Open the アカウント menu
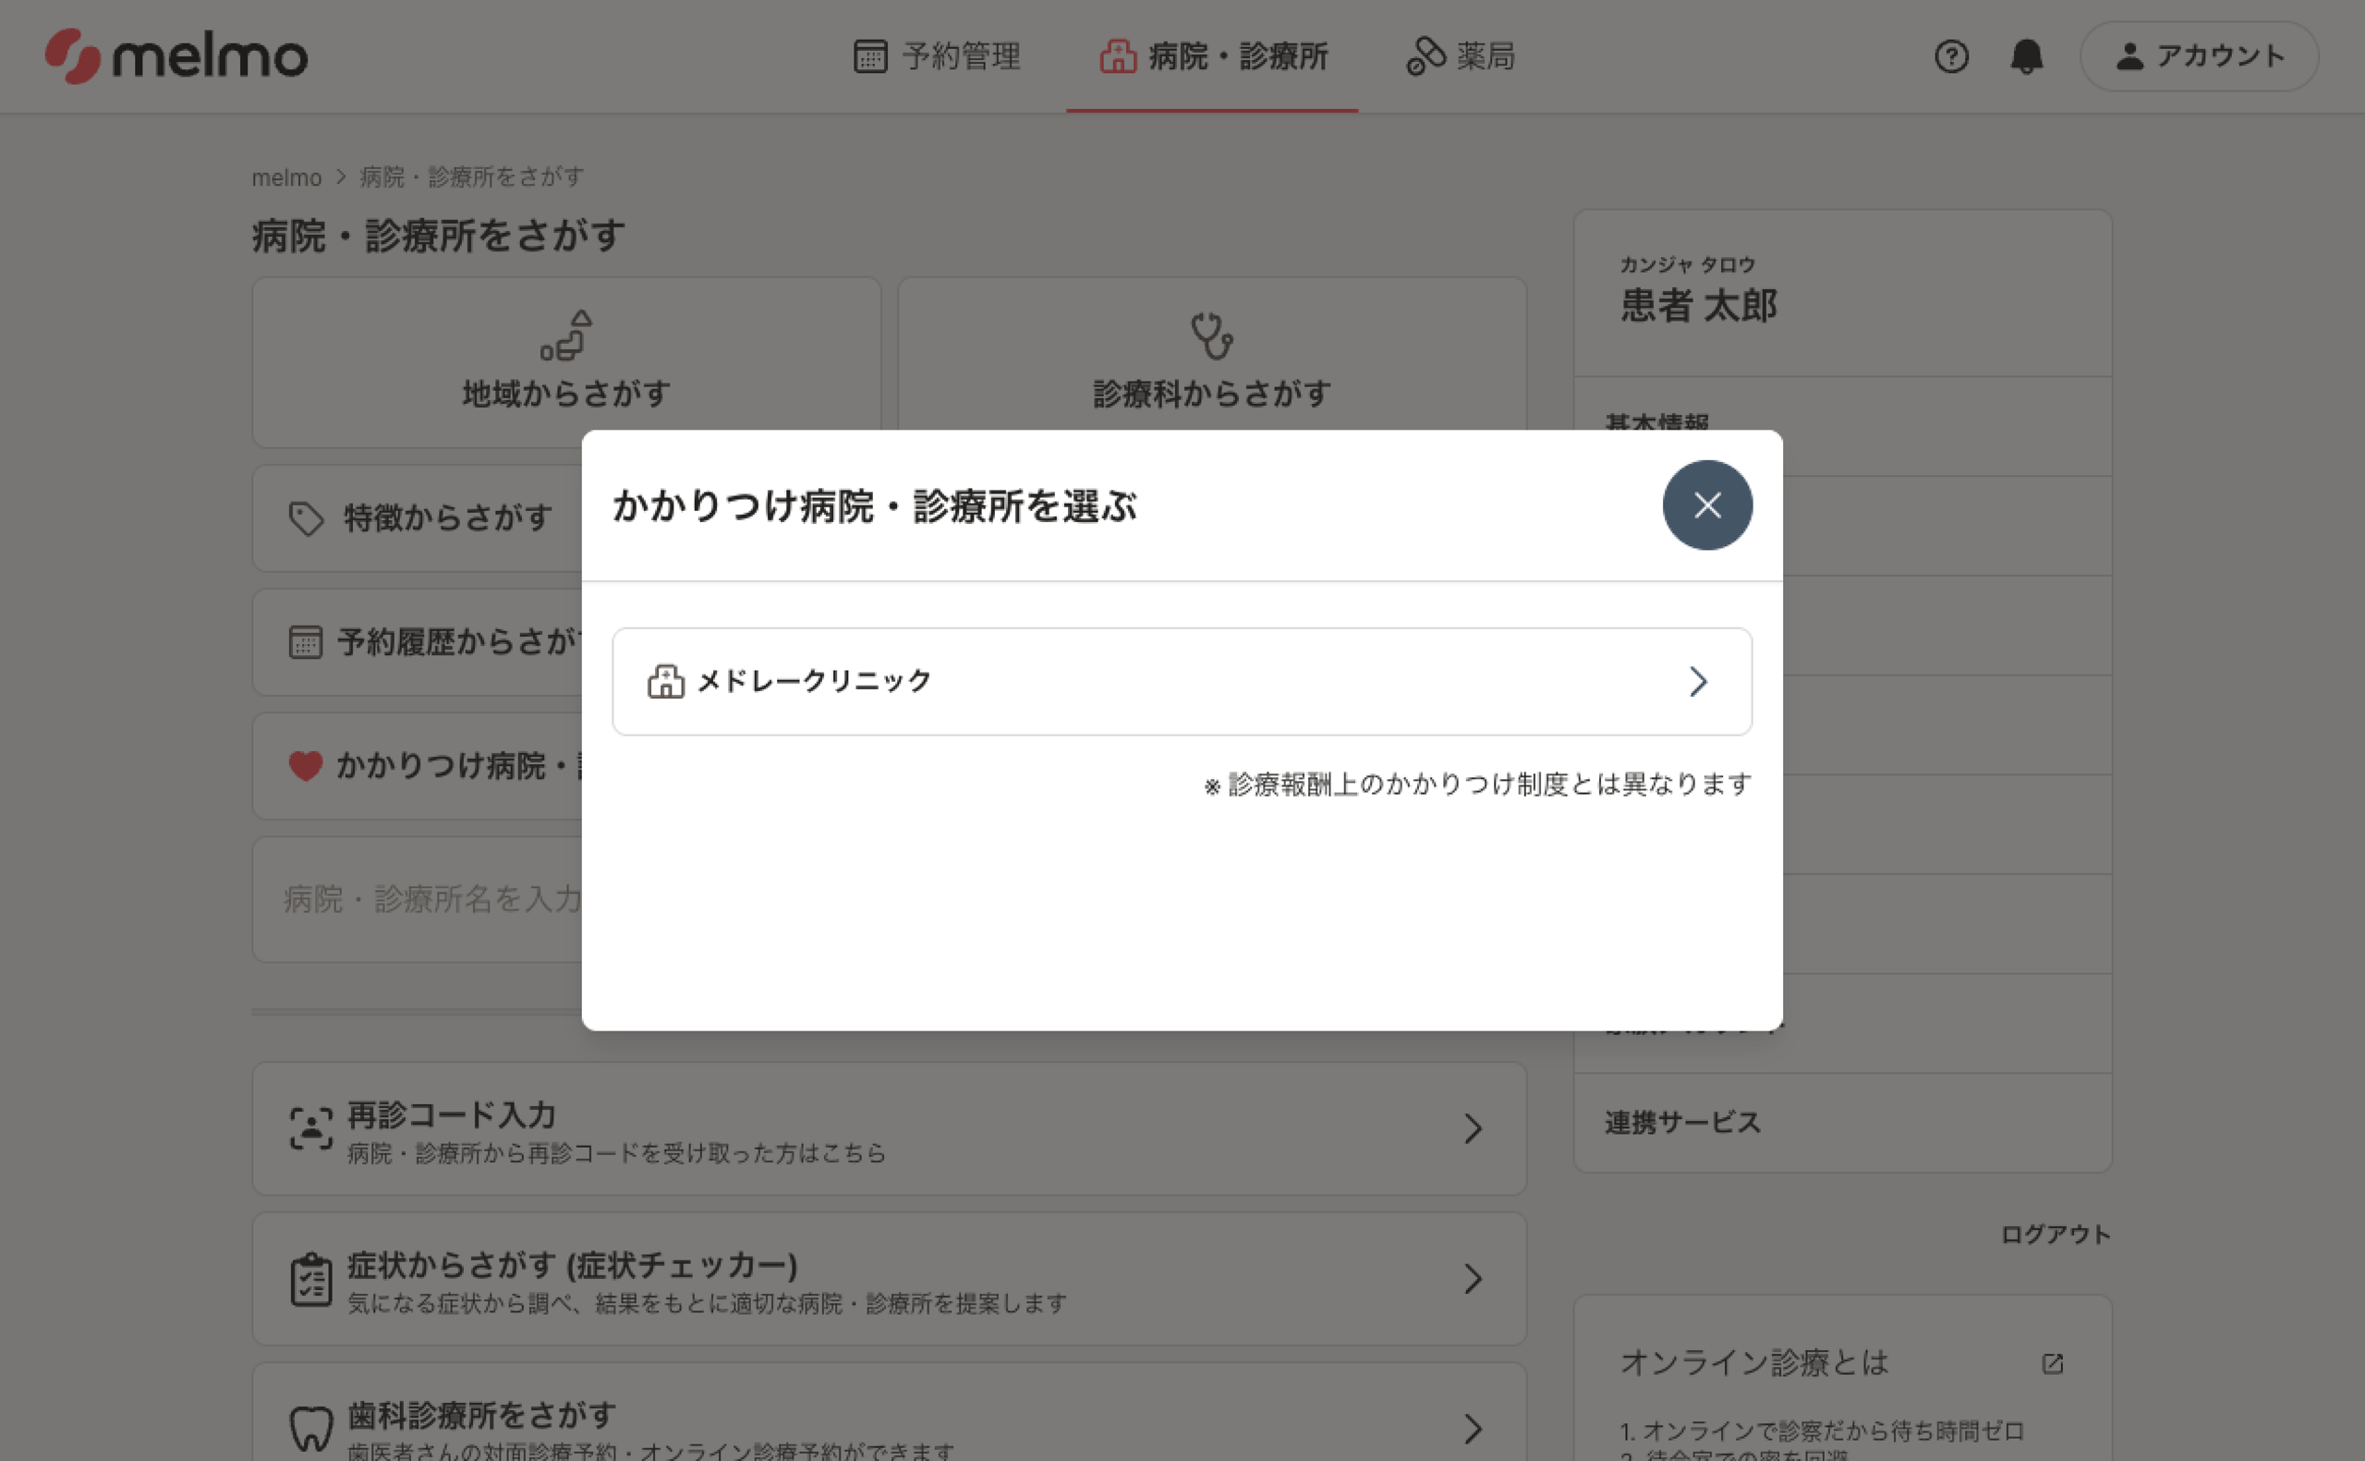2365x1461 pixels. click(2199, 56)
